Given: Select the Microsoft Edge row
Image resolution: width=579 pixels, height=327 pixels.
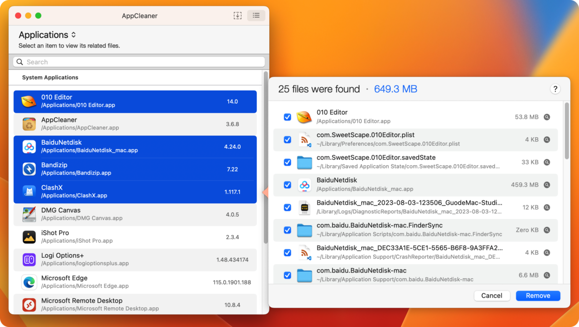Looking at the screenshot, I should tap(135, 282).
